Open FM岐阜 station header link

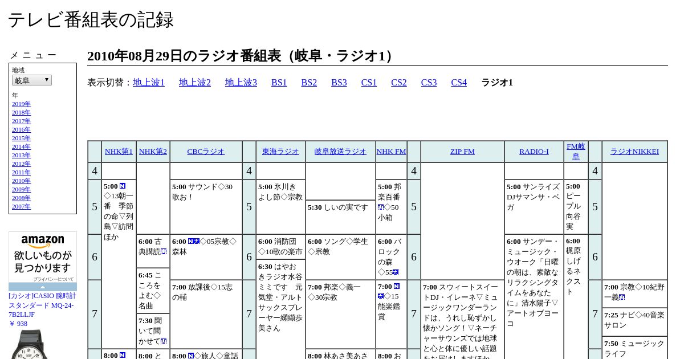[576, 152]
